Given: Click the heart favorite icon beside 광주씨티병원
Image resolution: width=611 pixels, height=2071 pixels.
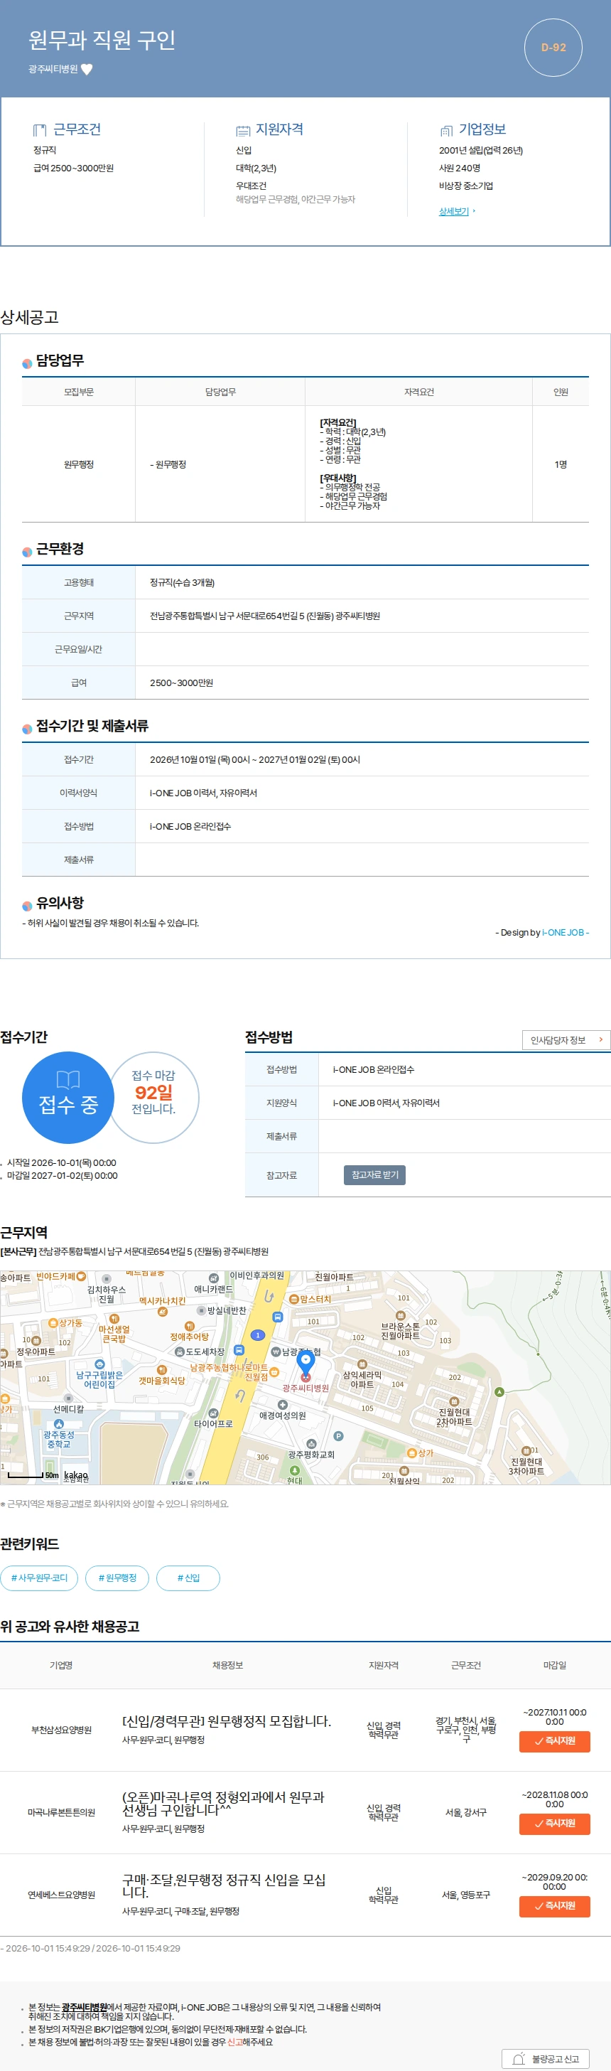Looking at the screenshot, I should tap(87, 69).
